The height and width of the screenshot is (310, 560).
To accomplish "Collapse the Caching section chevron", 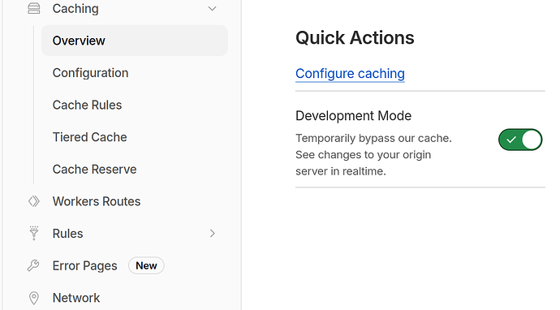I will (x=212, y=9).
